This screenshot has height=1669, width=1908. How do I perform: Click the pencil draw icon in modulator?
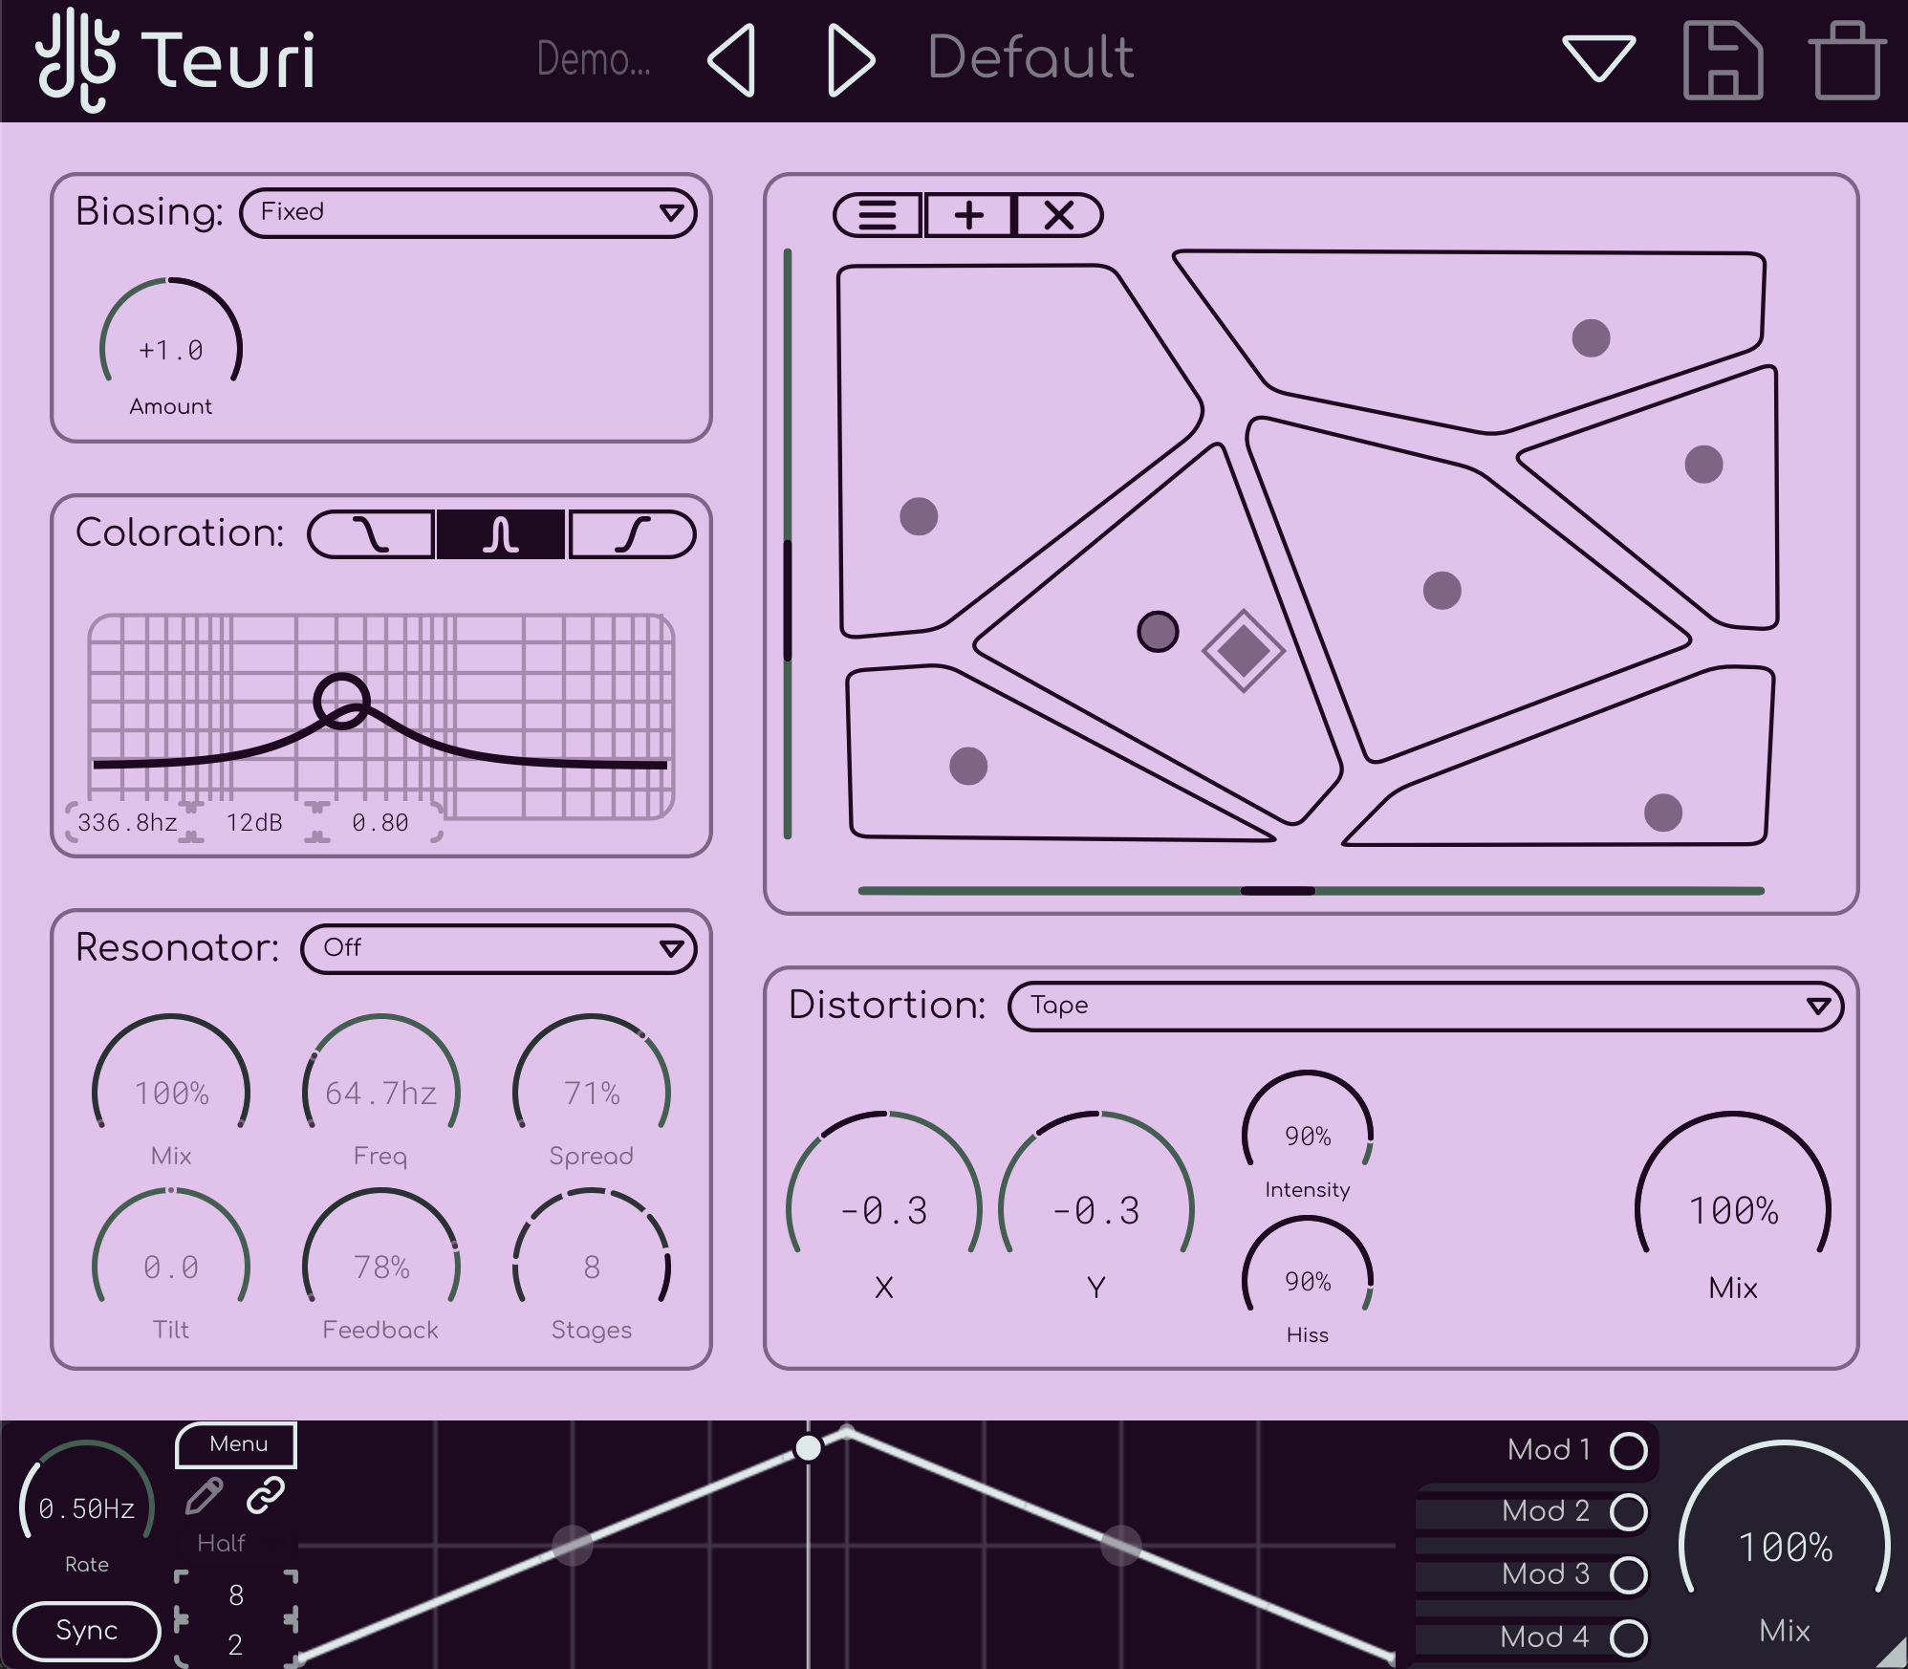pyautogui.click(x=204, y=1496)
